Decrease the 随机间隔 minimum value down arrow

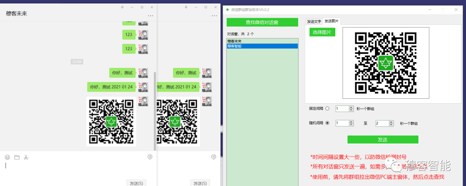(x=351, y=125)
